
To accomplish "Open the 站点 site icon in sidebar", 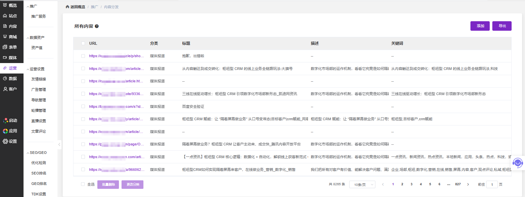I will coord(5,16).
